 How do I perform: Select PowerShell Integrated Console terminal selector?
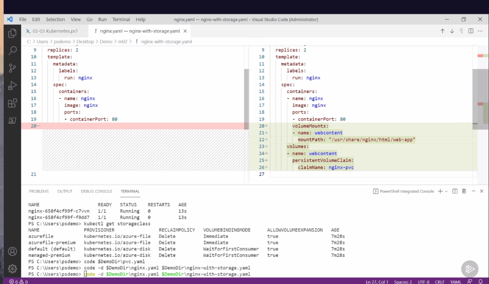pyautogui.click(x=404, y=191)
